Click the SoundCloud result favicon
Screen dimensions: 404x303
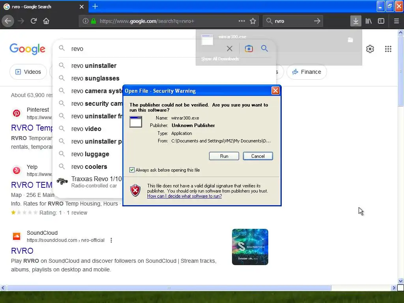point(17,236)
